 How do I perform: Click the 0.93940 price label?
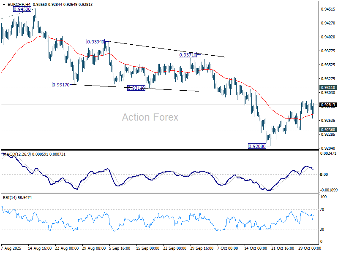pos(95,42)
